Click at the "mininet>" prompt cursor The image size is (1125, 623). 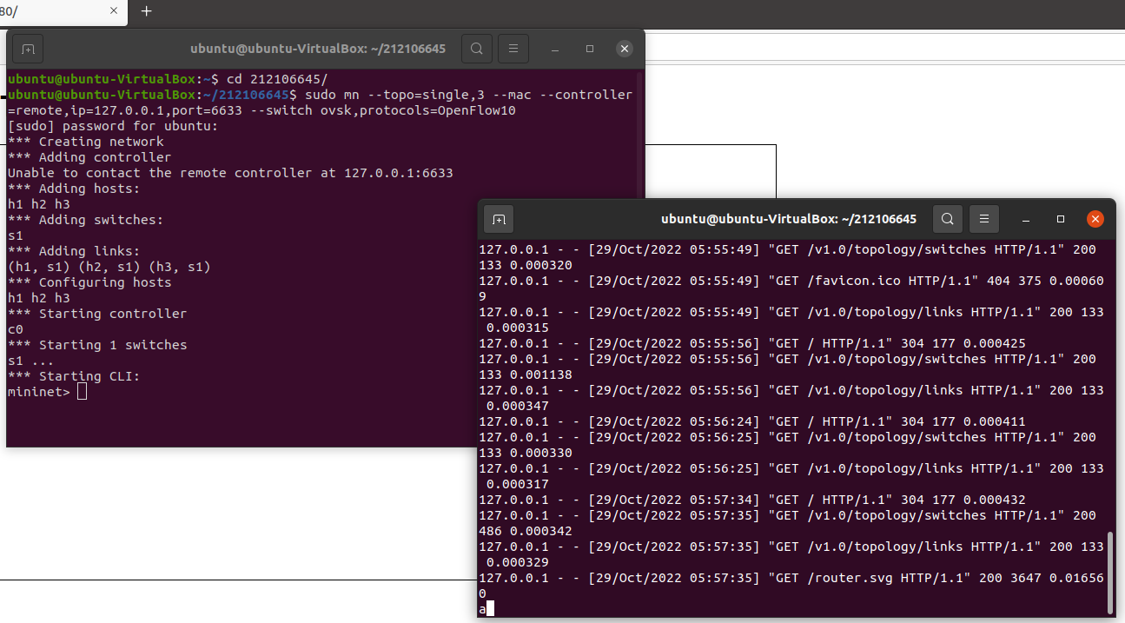click(82, 392)
